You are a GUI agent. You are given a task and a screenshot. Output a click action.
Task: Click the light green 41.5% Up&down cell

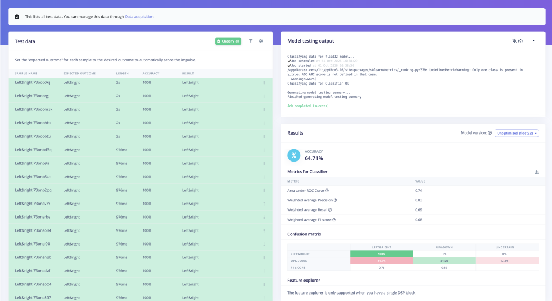(444, 261)
